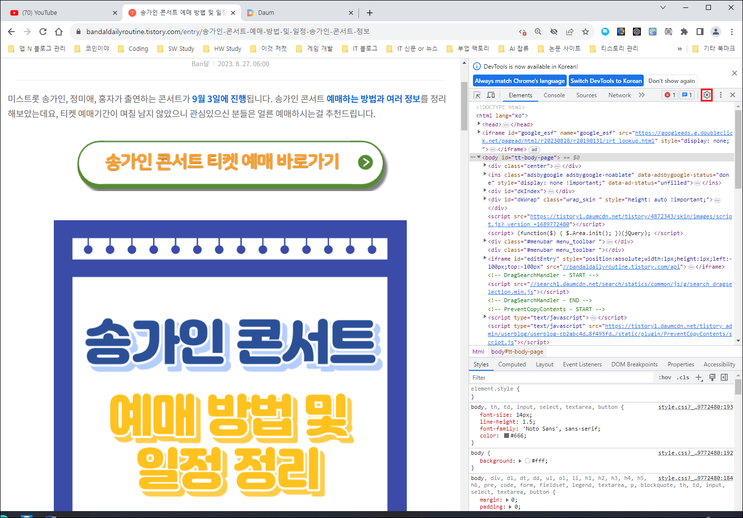Toggle the .cls element classes panel
This screenshot has height=518, width=743.
pyautogui.click(x=683, y=377)
